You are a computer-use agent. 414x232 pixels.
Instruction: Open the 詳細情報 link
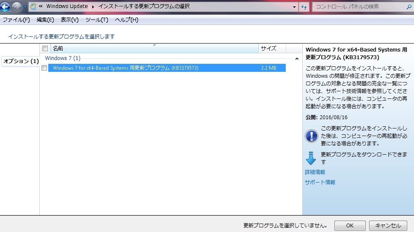click(x=315, y=172)
